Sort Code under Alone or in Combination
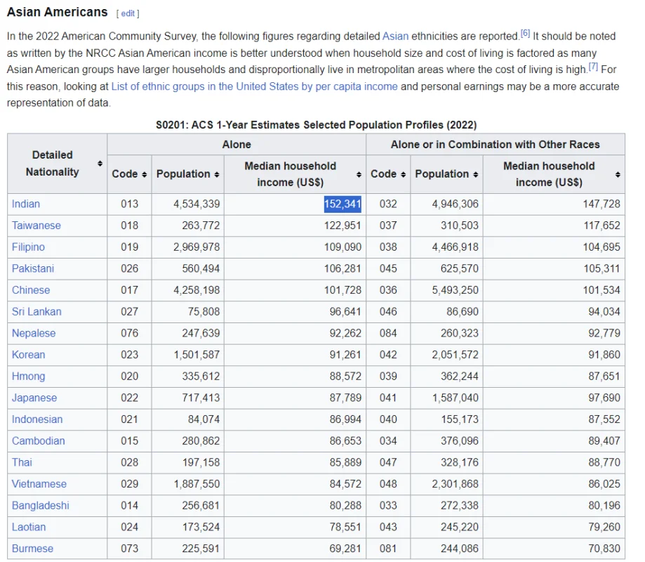Image resolution: width=645 pixels, height=562 pixels. (403, 174)
